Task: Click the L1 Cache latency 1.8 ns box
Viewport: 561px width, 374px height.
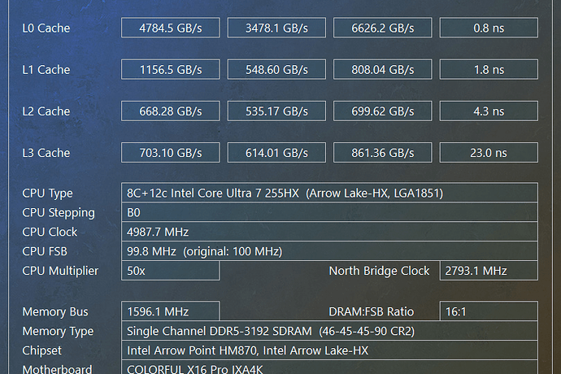Action: (x=489, y=69)
